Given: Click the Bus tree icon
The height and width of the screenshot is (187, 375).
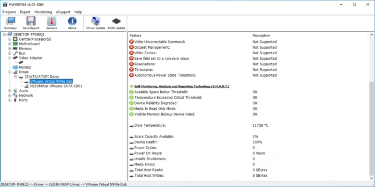Looking at the screenshot, I should [15, 53].
